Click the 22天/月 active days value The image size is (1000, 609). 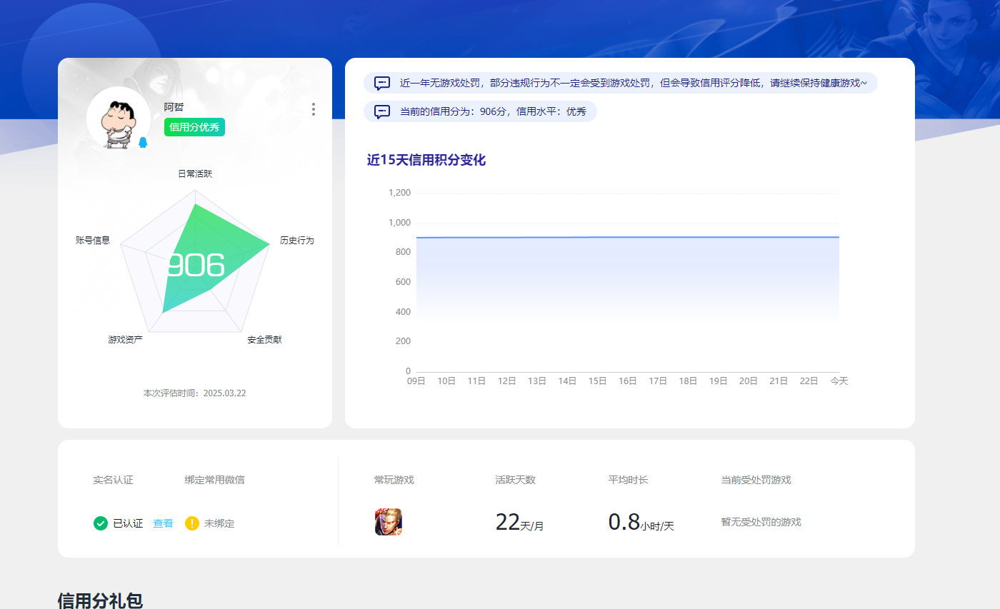click(x=519, y=523)
